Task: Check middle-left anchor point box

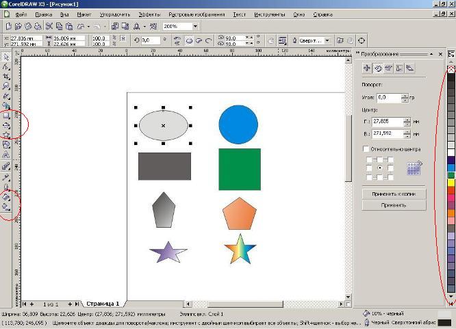Action: coord(369,168)
